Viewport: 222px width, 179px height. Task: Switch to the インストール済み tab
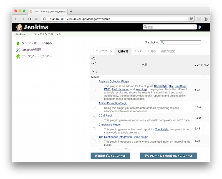tap(145, 51)
